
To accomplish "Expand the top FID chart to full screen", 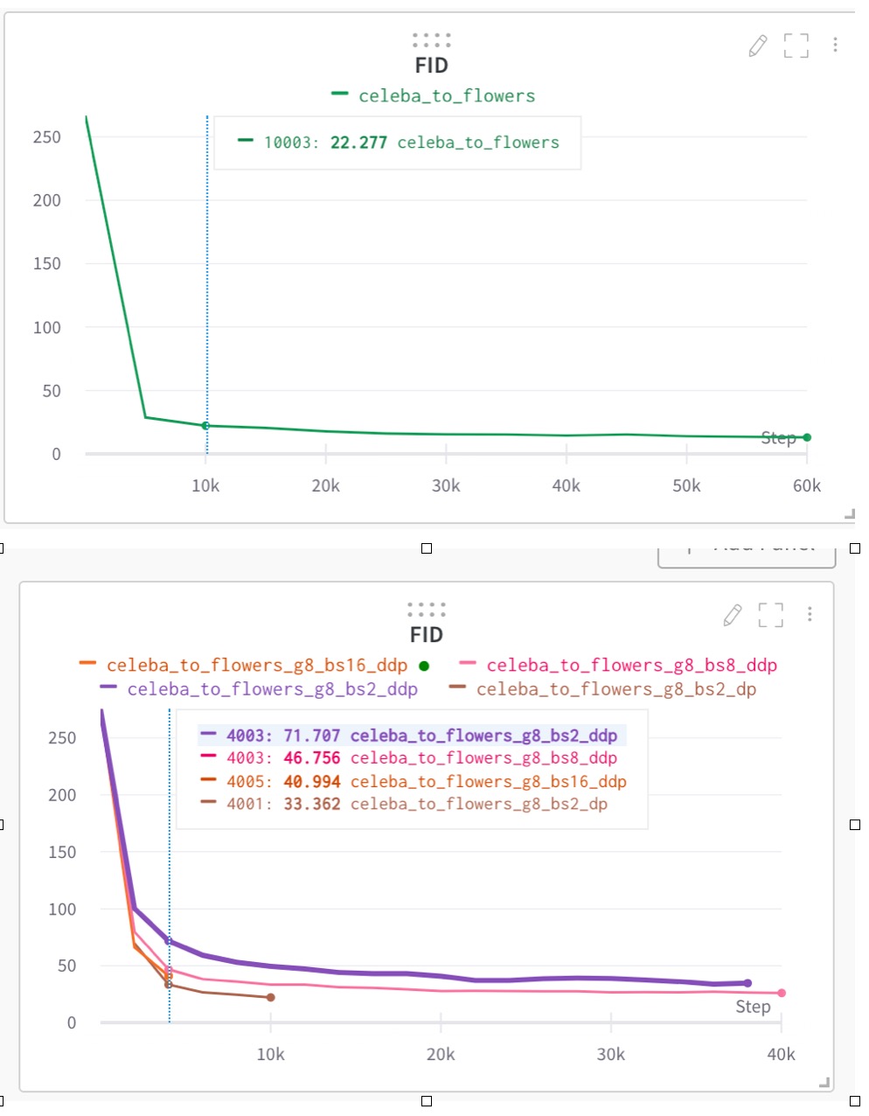I will (x=796, y=45).
